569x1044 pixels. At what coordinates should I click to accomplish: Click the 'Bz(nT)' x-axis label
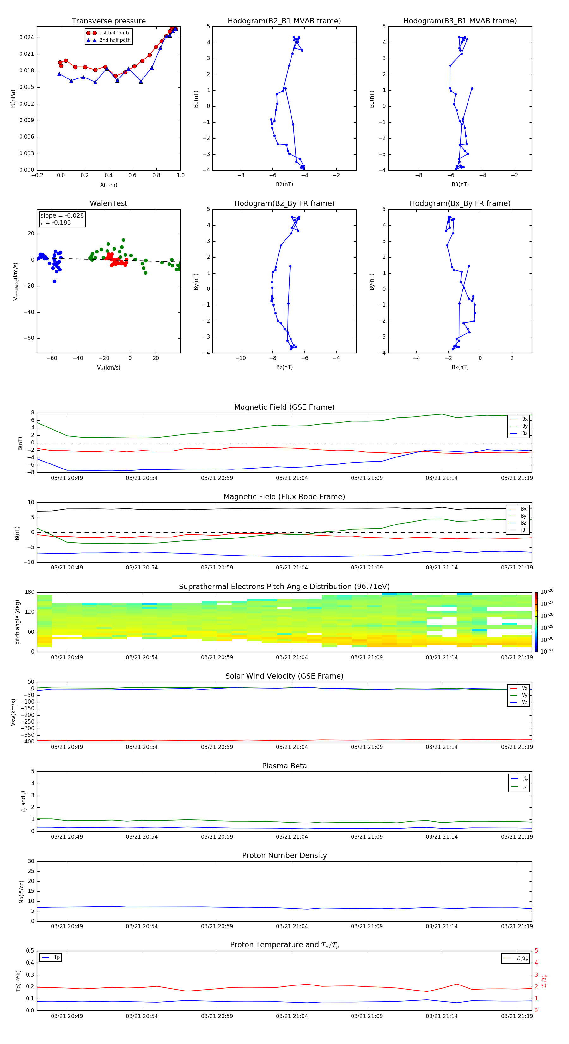284,367
